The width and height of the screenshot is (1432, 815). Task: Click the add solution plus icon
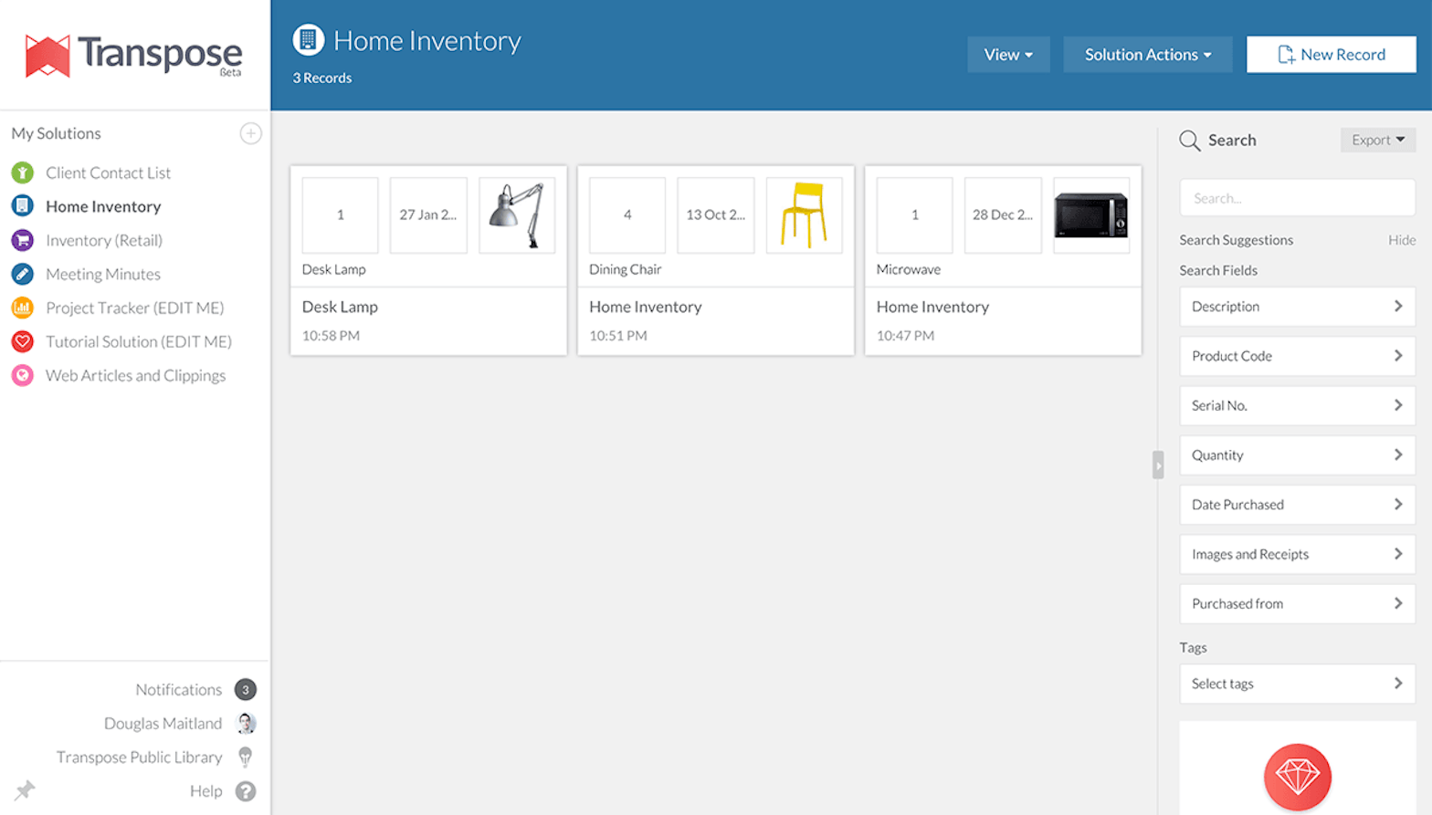coord(250,133)
